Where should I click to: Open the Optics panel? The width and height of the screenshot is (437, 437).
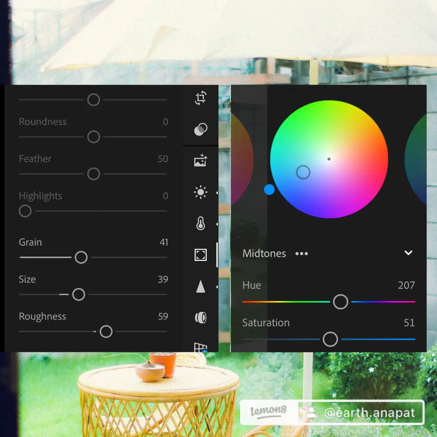tap(201, 318)
